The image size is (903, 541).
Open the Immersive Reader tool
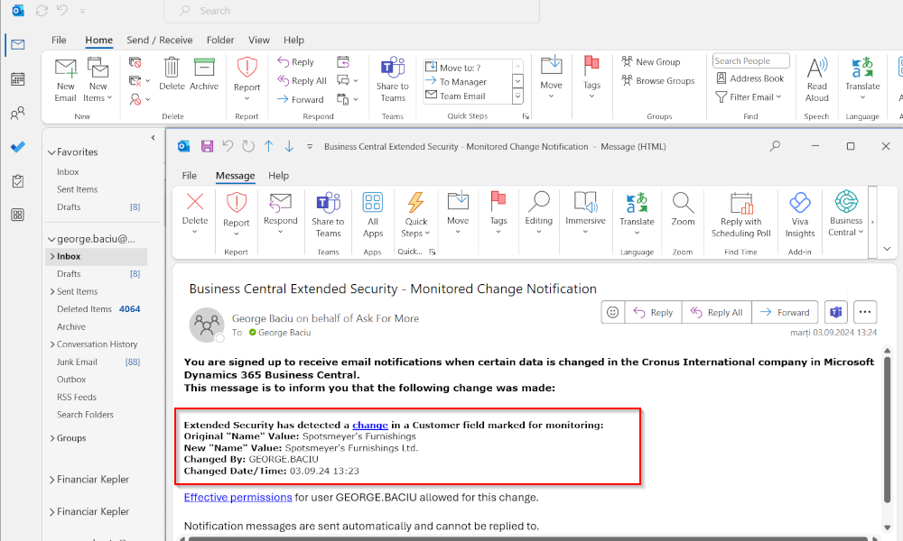point(585,216)
